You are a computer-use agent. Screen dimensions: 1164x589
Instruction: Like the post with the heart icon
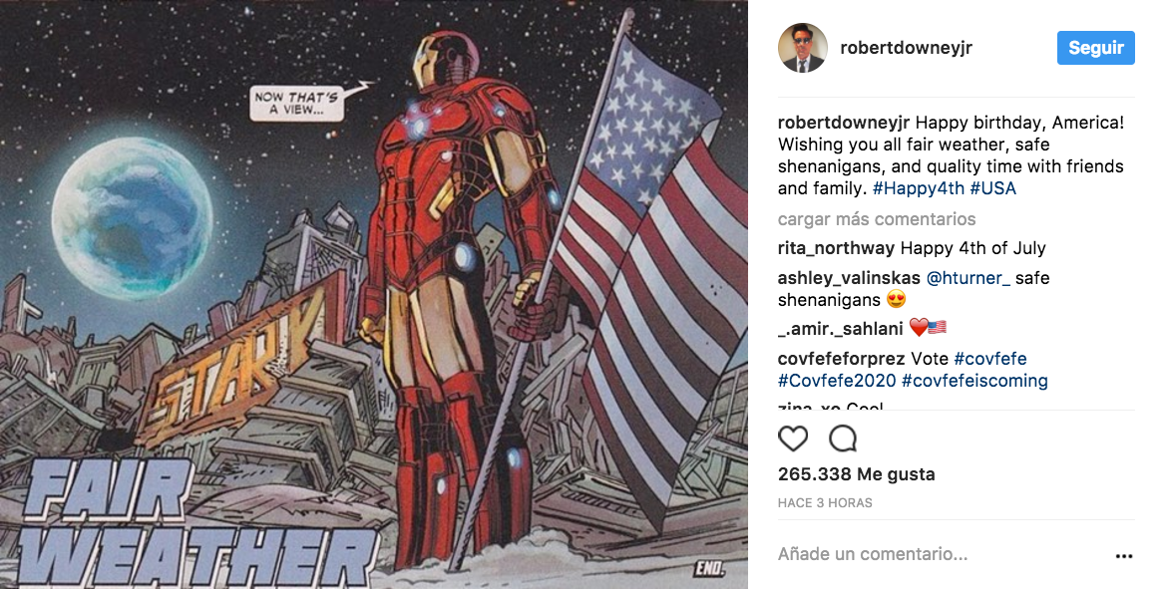pyautogui.click(x=793, y=440)
